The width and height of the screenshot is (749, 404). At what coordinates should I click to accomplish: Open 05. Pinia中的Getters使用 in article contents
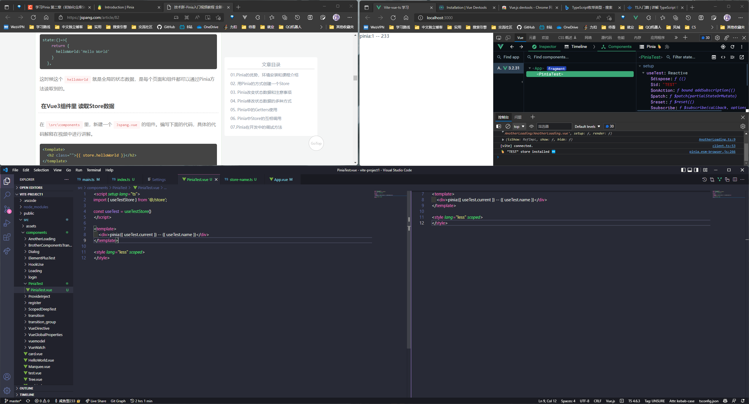point(254,110)
